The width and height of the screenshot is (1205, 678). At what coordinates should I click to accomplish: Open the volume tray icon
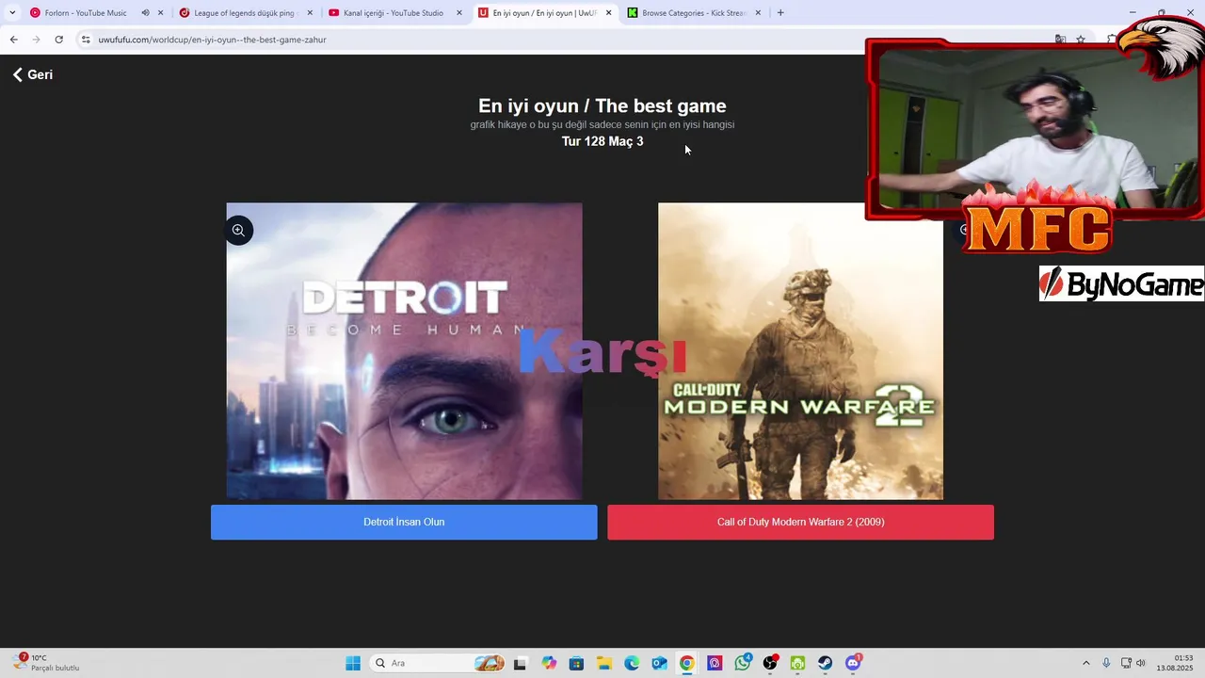point(1141,663)
